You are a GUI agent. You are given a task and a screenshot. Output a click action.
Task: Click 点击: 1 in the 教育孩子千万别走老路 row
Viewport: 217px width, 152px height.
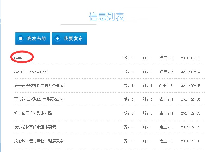tap(167, 113)
